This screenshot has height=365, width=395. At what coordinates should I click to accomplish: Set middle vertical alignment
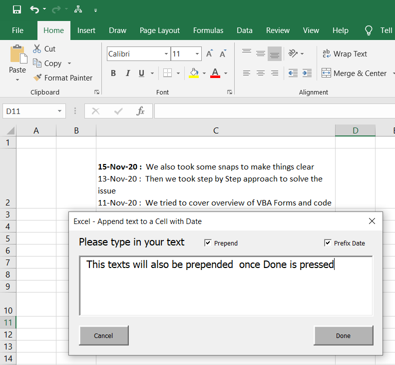click(x=261, y=53)
